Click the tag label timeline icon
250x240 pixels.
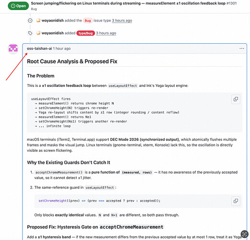tap(30, 33)
